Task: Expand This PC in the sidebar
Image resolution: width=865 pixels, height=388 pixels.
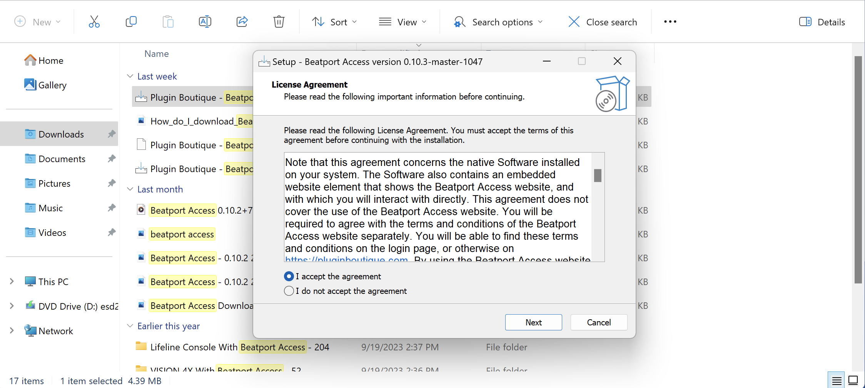Action: (11, 281)
